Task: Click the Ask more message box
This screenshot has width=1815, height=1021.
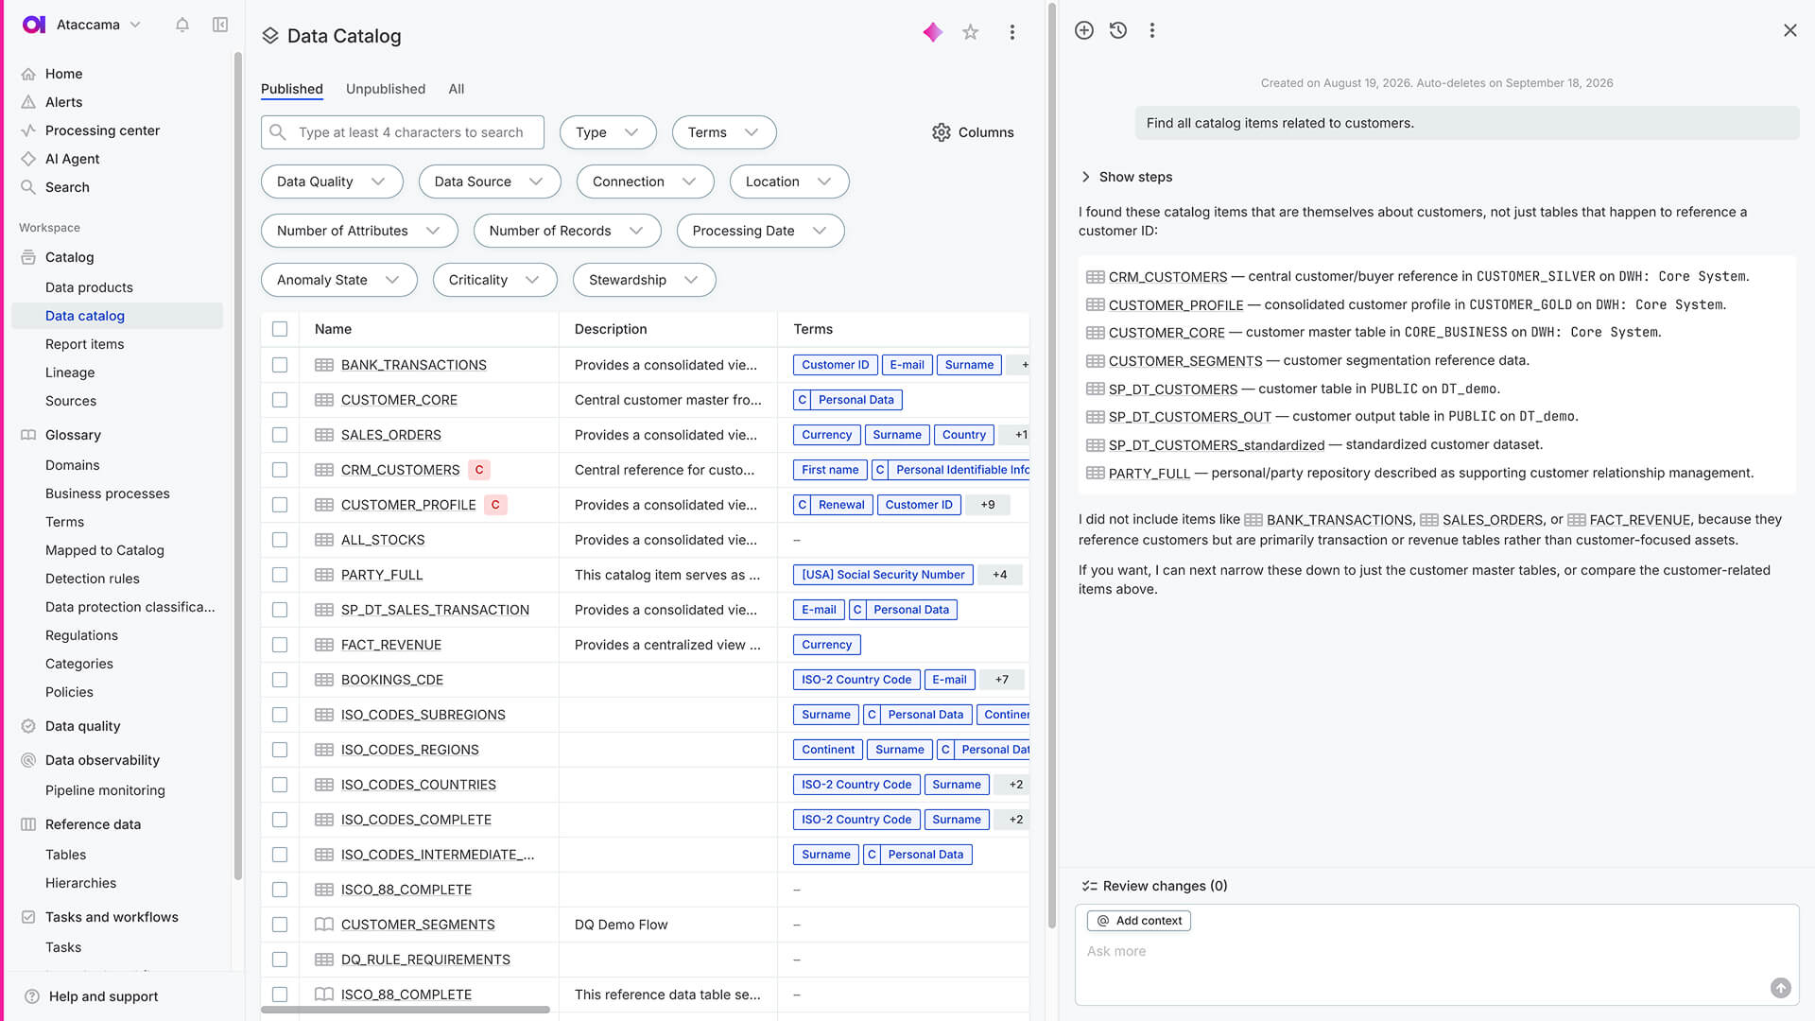Action: 1437,953
